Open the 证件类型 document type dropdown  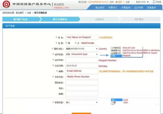pyautogui.click(x=82, y=54)
